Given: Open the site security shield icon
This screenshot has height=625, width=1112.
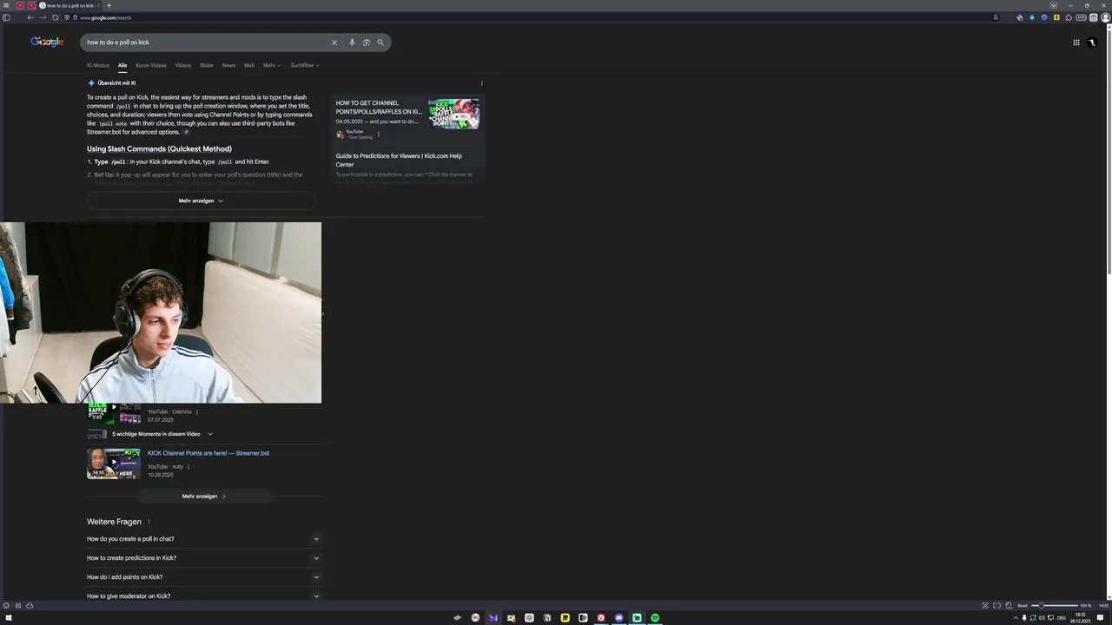Looking at the screenshot, I should tap(67, 17).
